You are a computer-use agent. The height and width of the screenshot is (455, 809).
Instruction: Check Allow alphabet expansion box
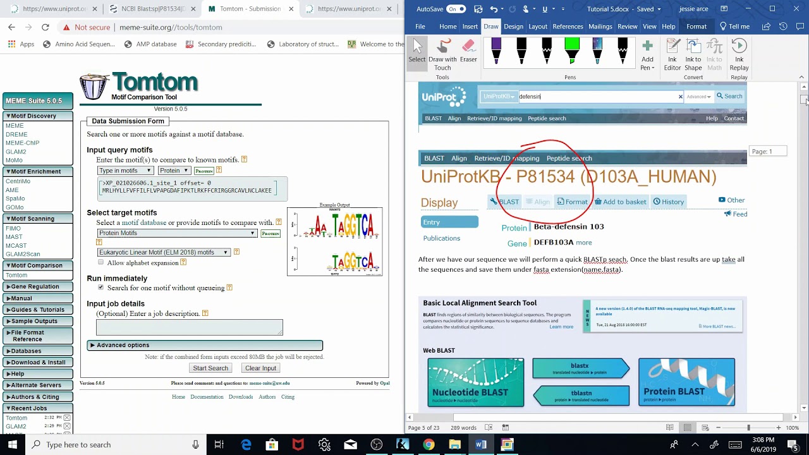click(x=100, y=262)
